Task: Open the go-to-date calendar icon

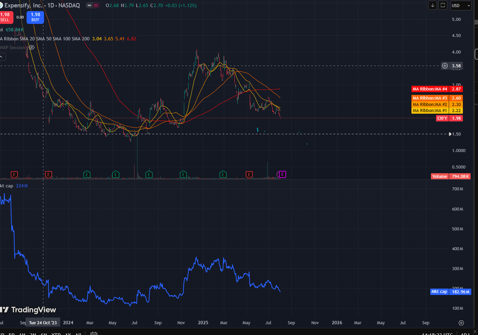Action: (x=94, y=333)
